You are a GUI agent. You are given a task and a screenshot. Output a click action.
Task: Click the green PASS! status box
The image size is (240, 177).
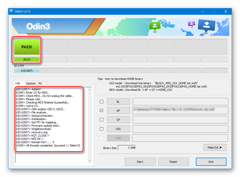(x=27, y=47)
